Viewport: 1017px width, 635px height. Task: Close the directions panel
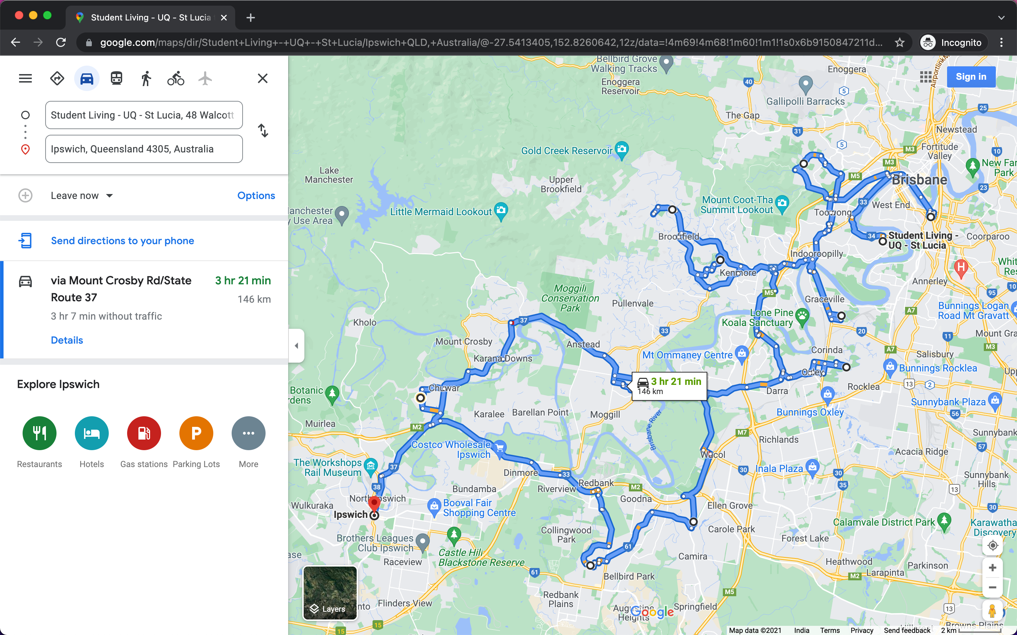pyautogui.click(x=263, y=79)
